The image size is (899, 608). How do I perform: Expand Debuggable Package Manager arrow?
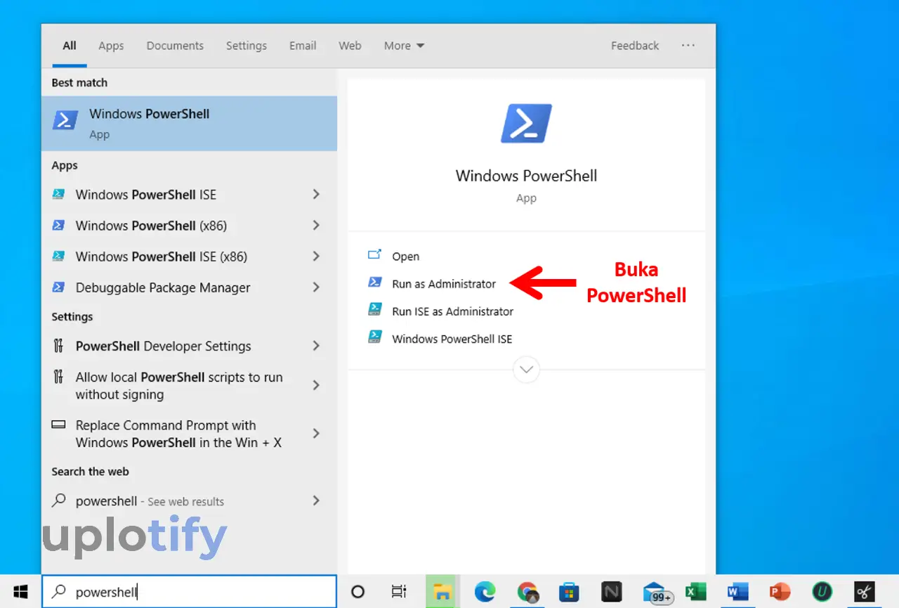tap(316, 287)
